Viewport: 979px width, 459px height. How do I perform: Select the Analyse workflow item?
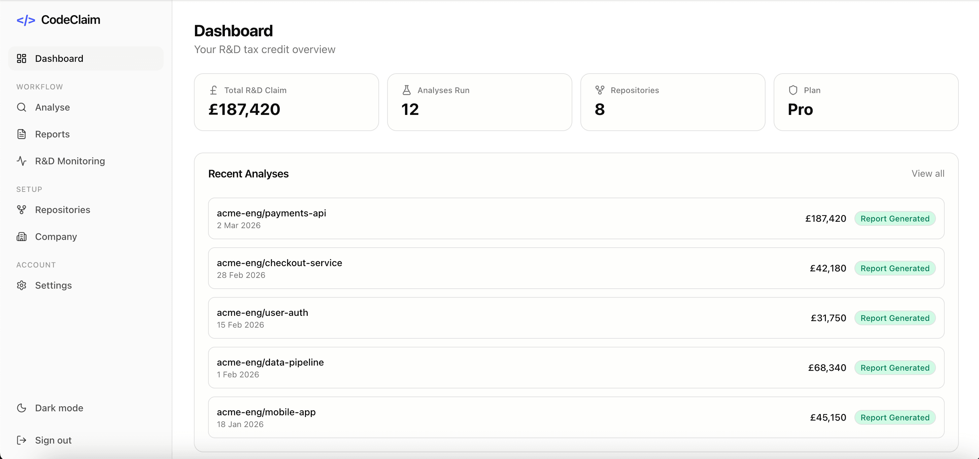coord(53,107)
